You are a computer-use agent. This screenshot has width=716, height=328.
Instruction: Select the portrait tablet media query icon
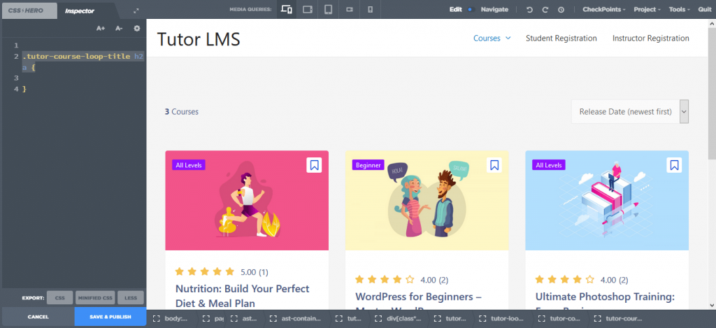pos(329,10)
